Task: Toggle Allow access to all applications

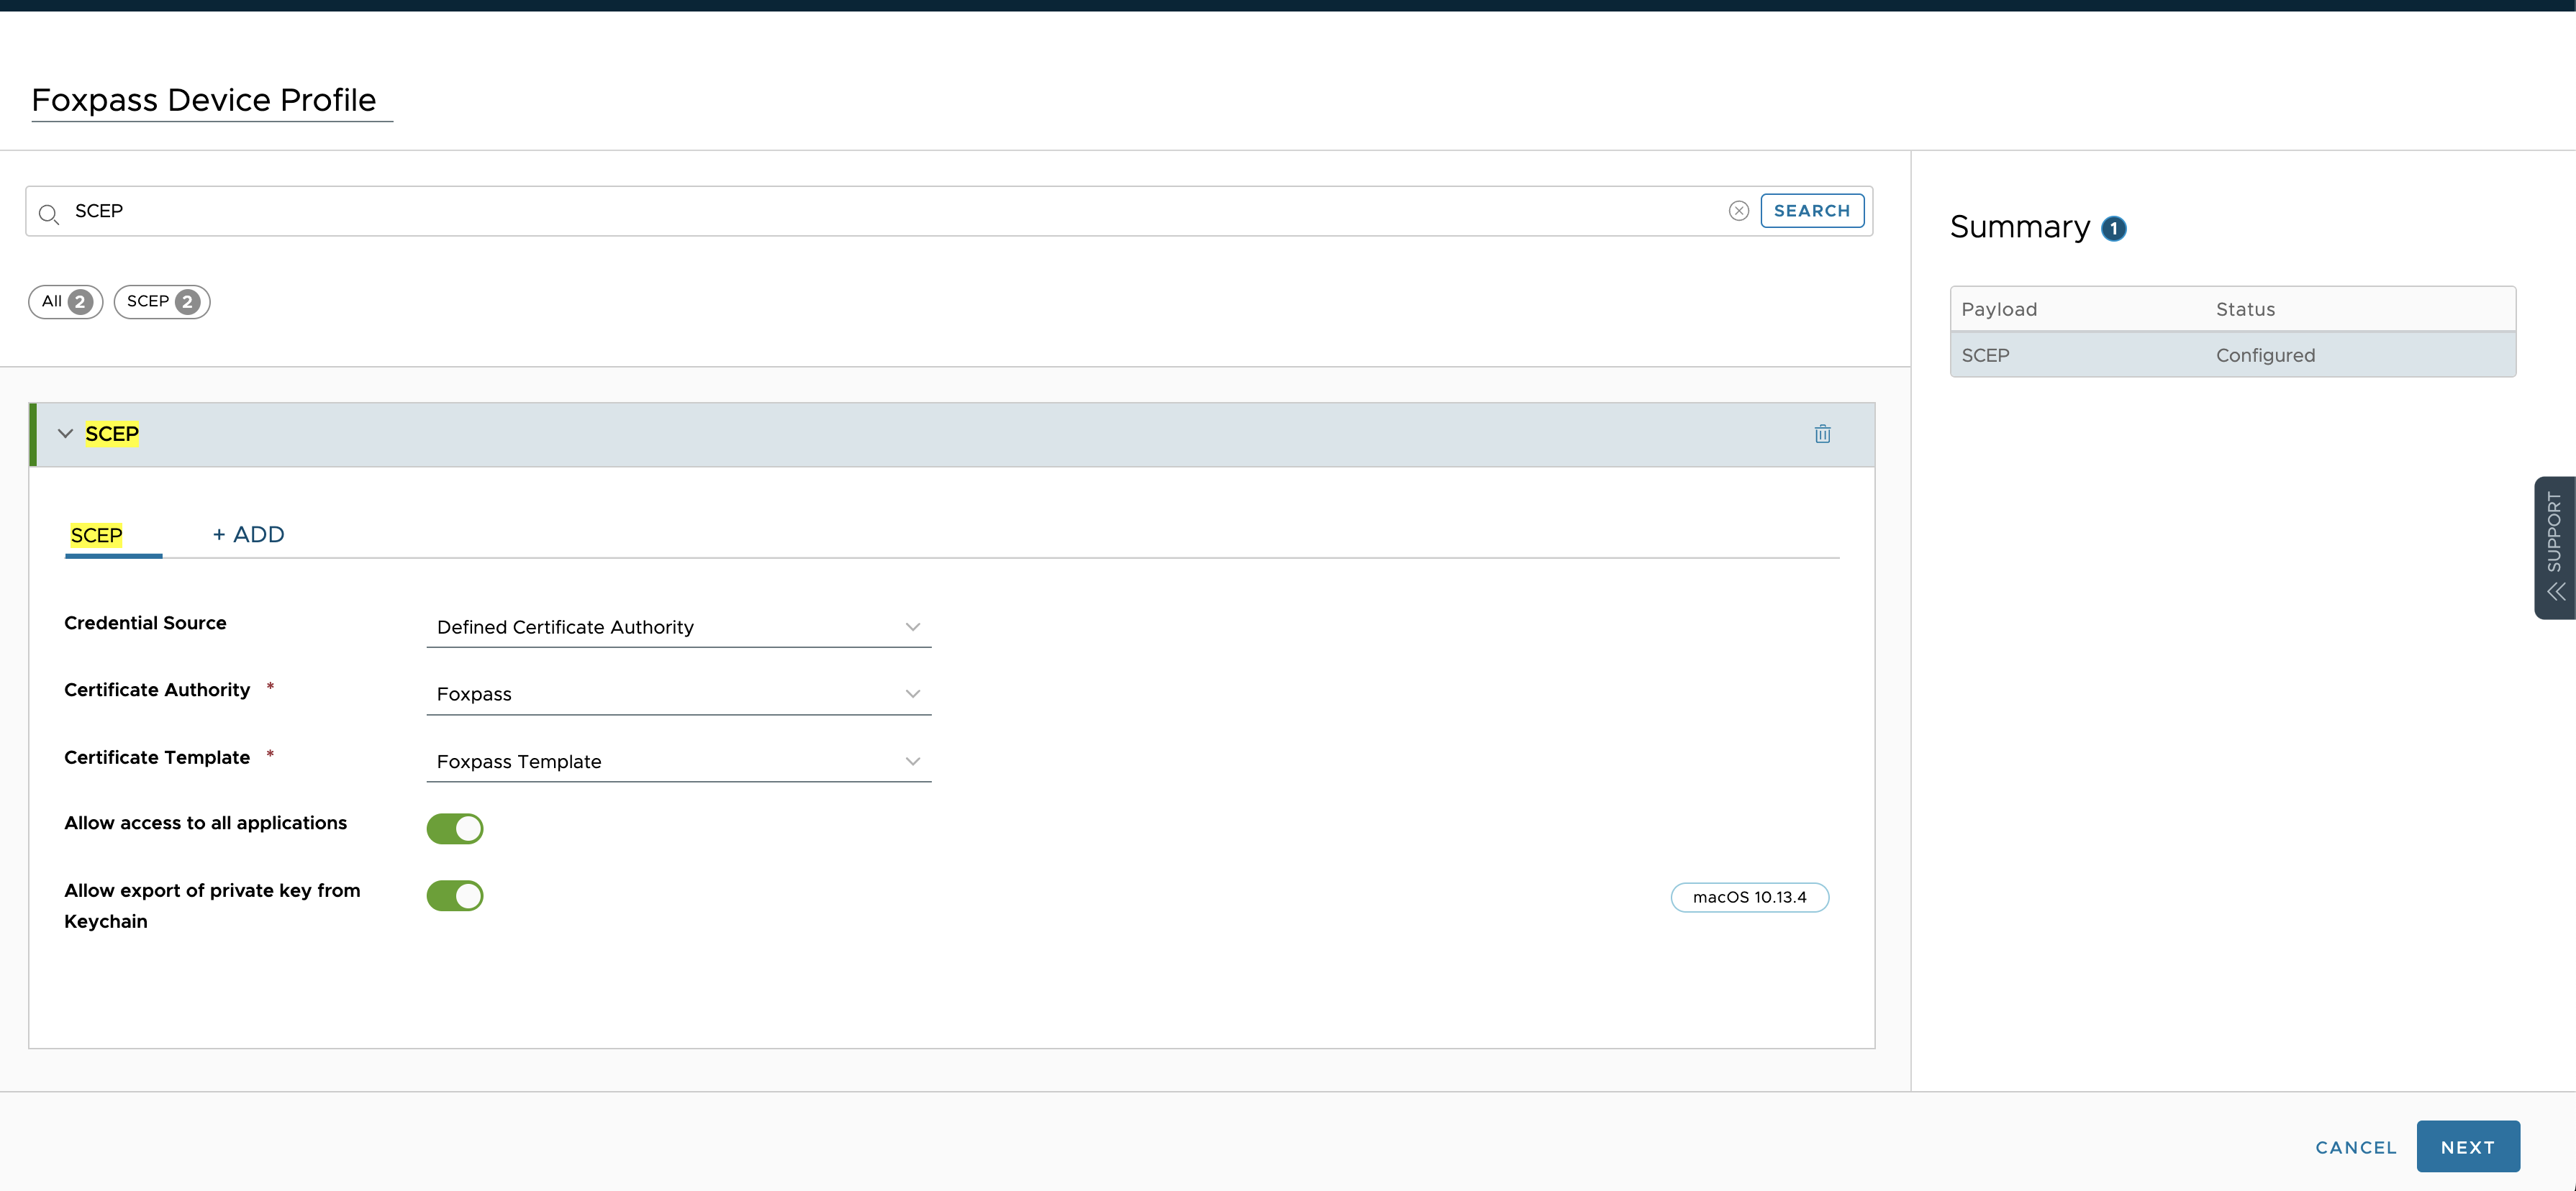Action: [x=455, y=829]
